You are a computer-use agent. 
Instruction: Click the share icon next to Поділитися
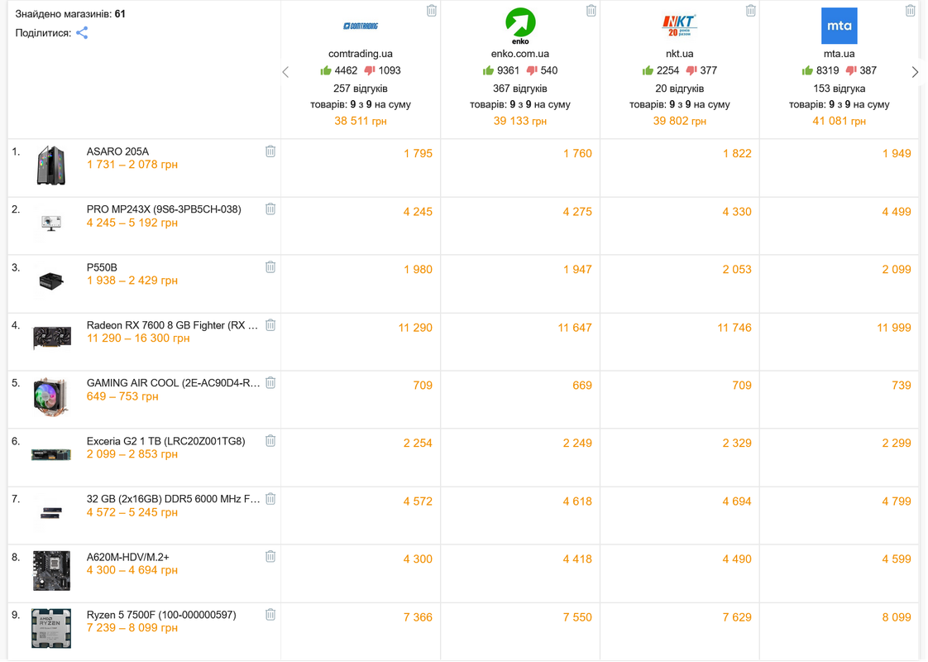[x=82, y=33]
